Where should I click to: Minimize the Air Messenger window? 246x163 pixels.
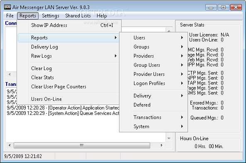point(211,7)
